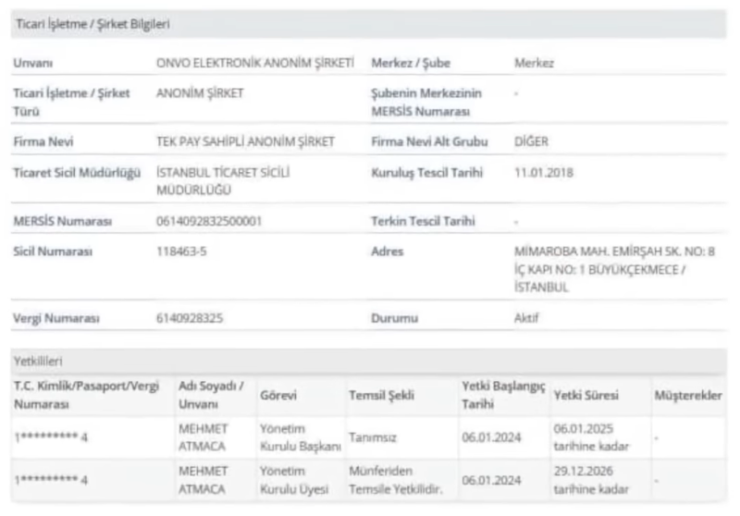Select the Yönetim Kurulu Üyesi cell
The width and height of the screenshot is (740, 516).
[293, 480]
